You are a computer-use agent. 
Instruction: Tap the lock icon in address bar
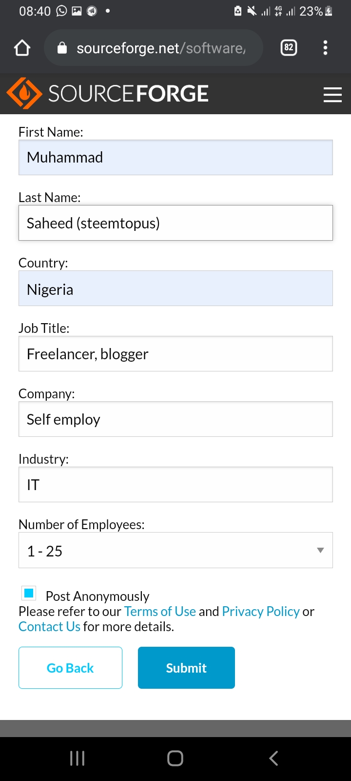[x=62, y=48]
